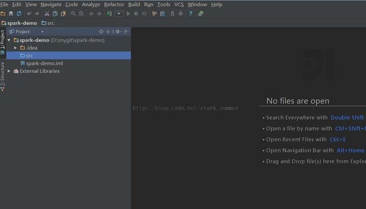Click Scroll from Source target icon
The height and width of the screenshot is (209, 366).
click(101, 32)
